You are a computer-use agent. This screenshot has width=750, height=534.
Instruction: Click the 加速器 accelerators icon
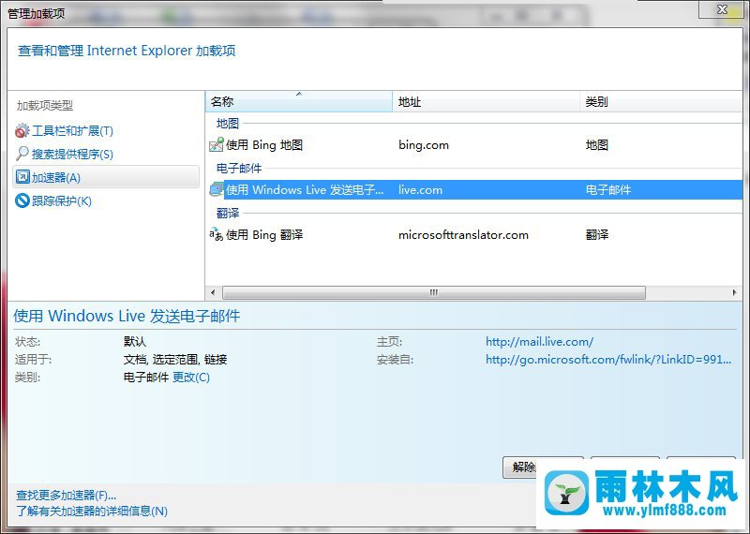(22, 177)
